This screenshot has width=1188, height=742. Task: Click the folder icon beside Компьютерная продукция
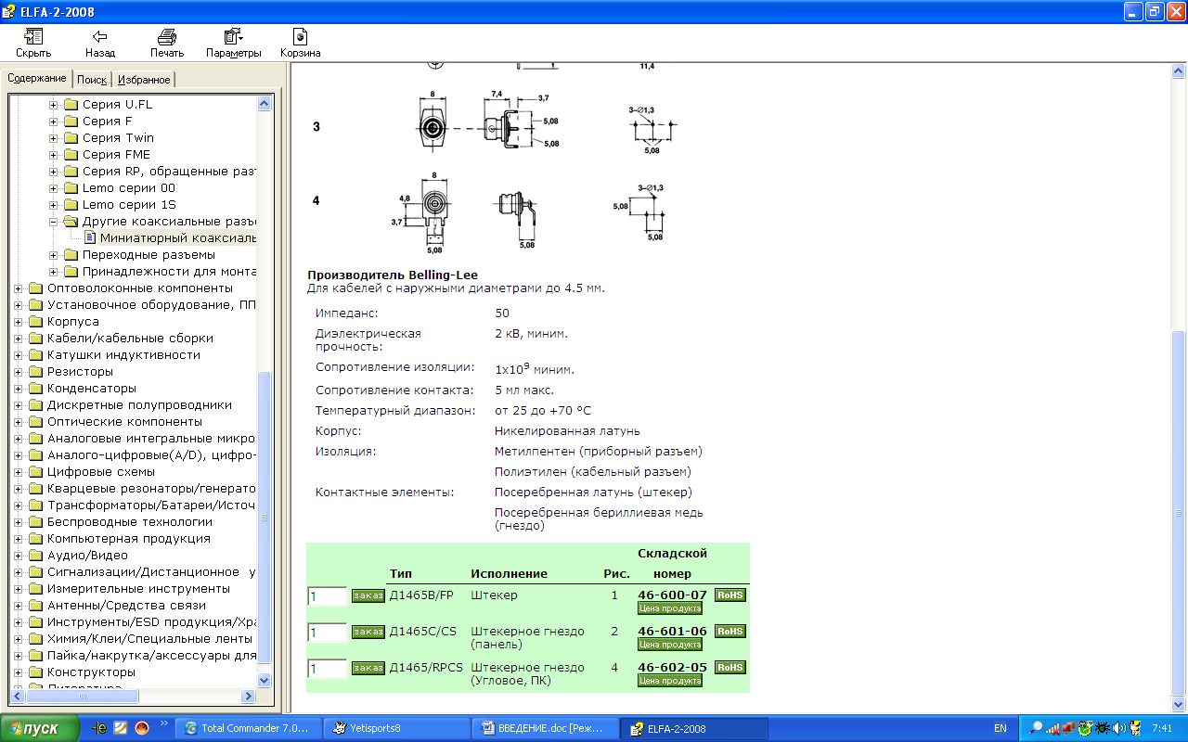click(x=35, y=539)
